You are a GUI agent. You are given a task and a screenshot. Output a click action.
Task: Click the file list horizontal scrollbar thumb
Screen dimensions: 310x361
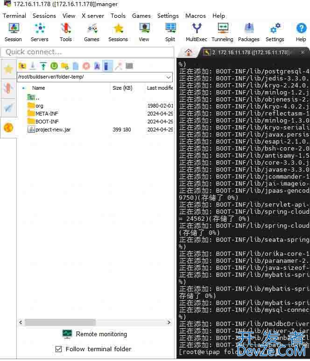[60, 322]
